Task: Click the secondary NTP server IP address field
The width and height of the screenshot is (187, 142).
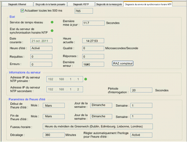Action: tap(65, 89)
